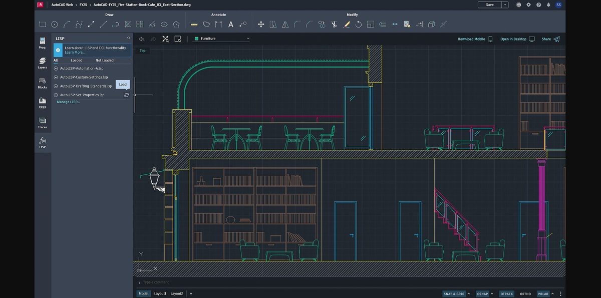
Task: Toggle POLAR mode
Action: tap(543, 294)
